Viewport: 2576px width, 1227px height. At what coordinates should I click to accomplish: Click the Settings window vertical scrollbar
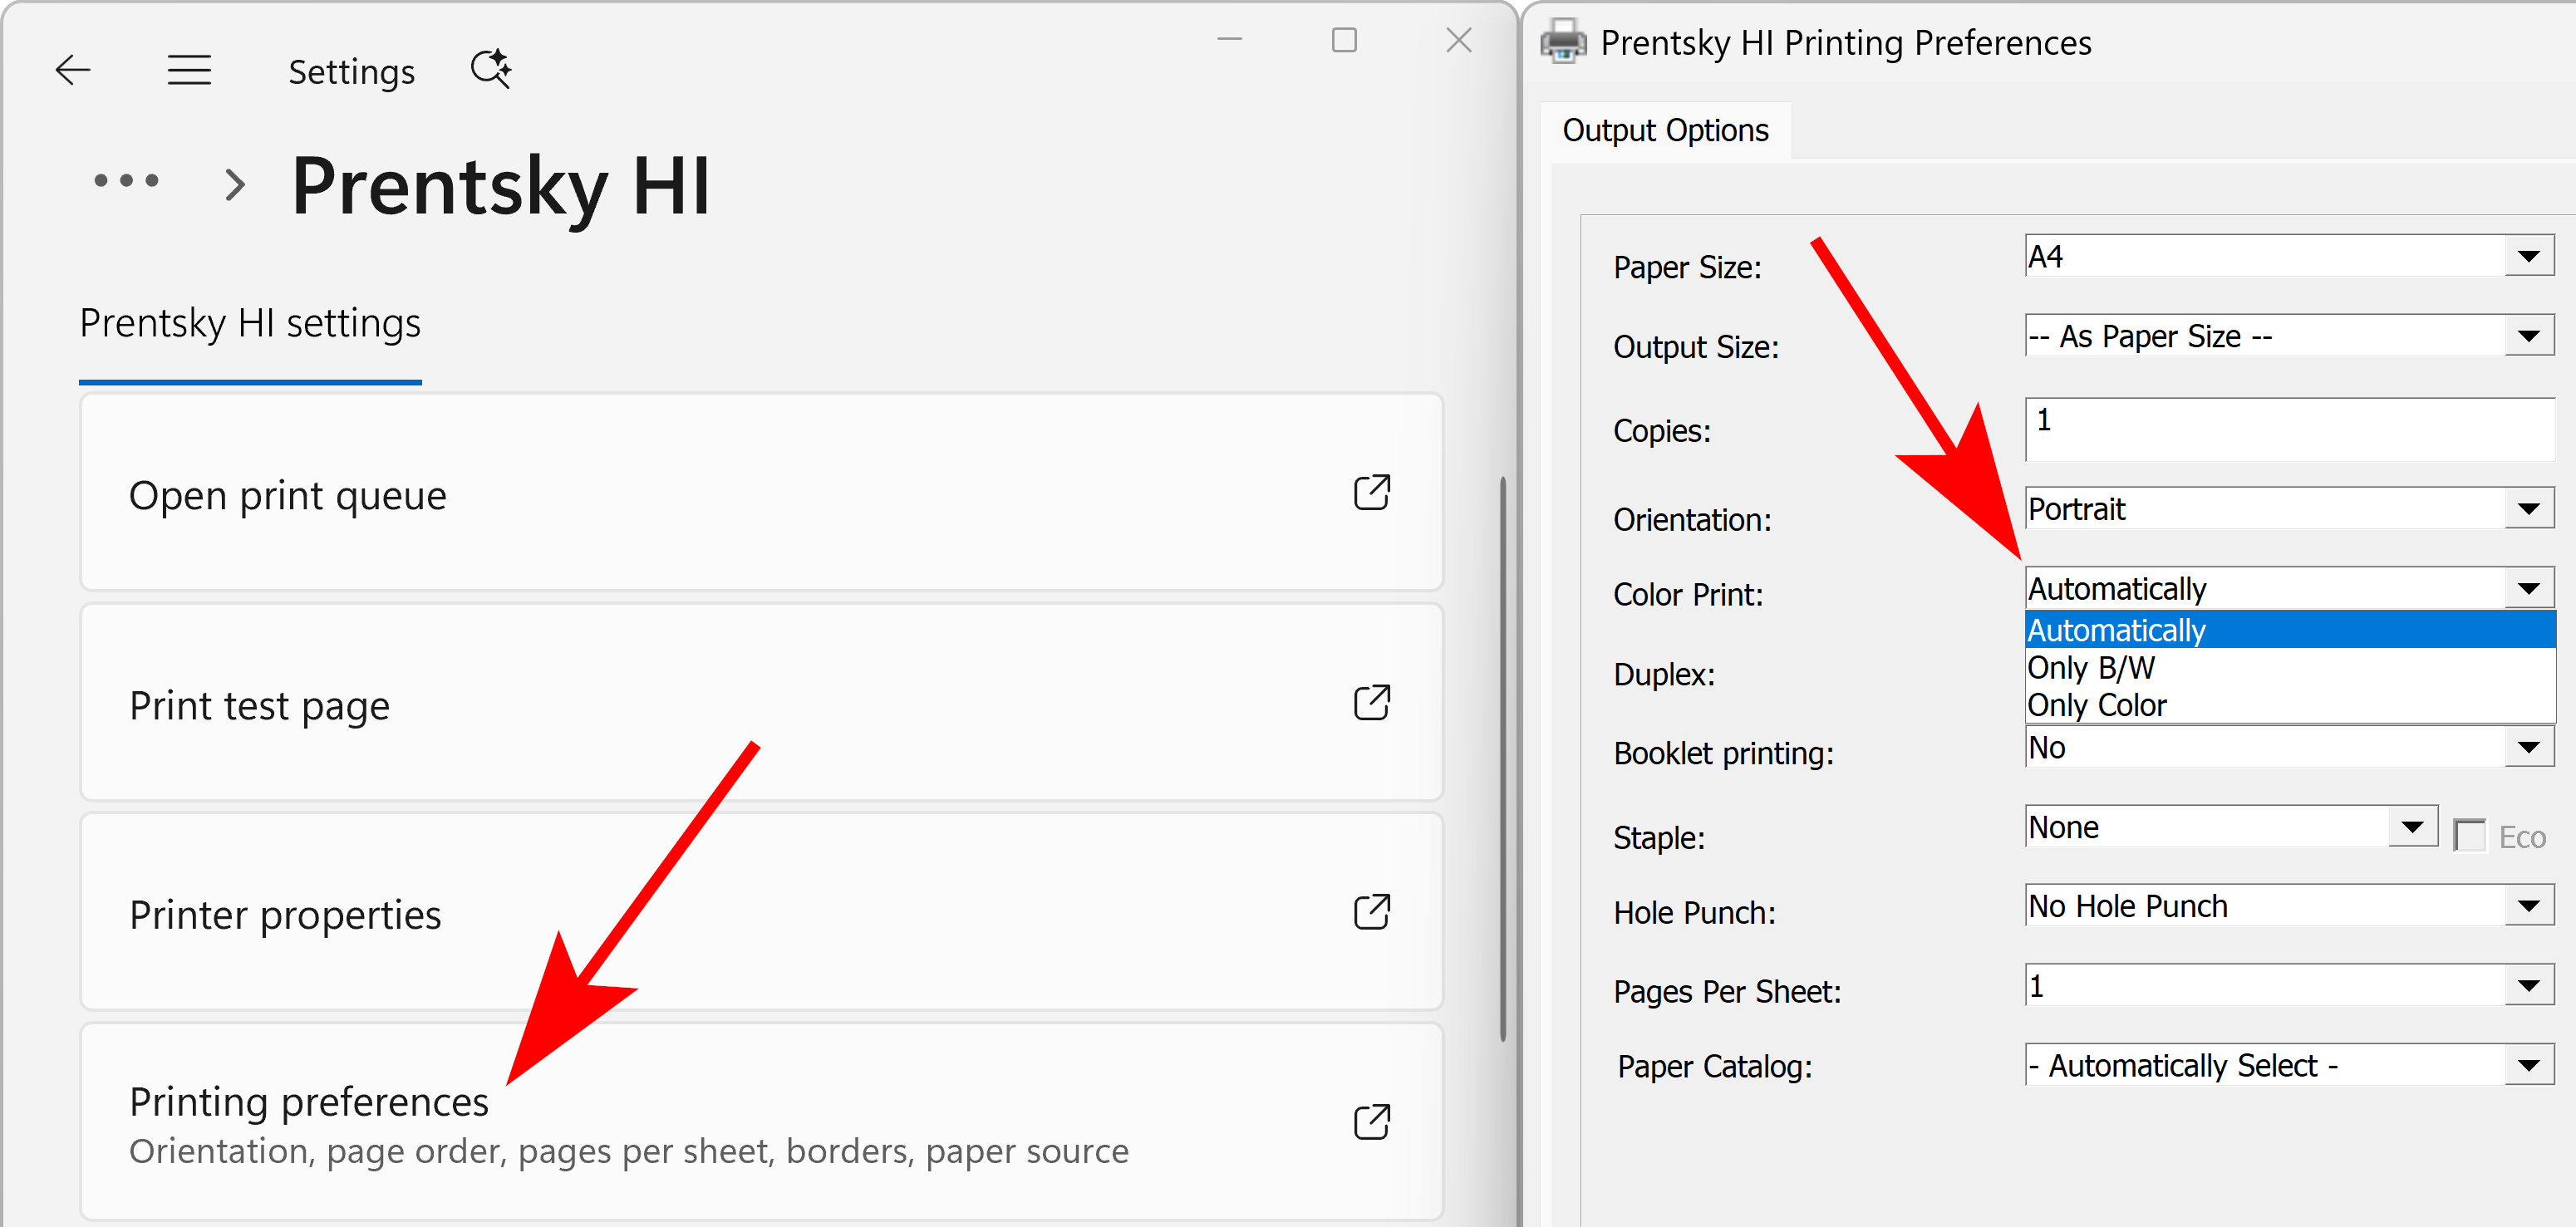coord(1503,760)
